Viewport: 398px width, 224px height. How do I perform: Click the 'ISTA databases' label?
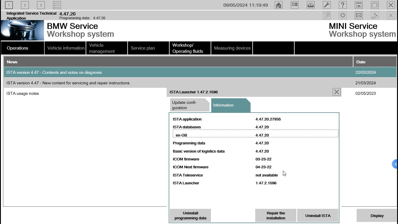tap(187, 127)
